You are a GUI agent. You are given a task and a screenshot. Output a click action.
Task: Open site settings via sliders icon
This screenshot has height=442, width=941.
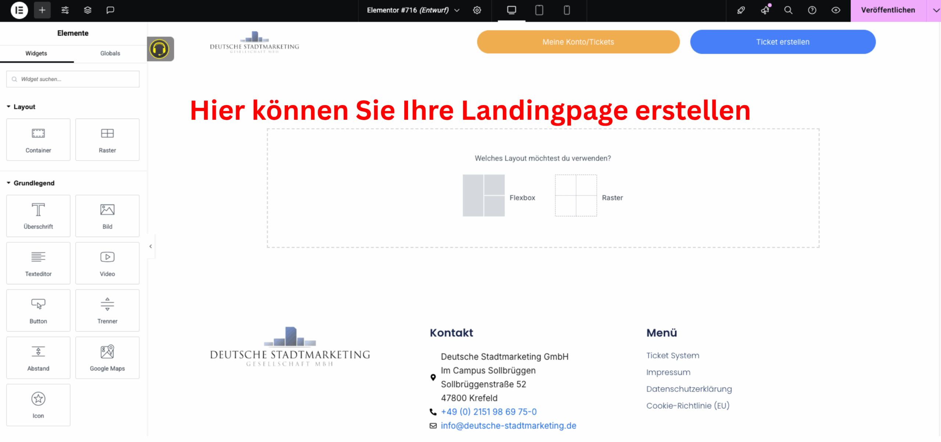(x=65, y=10)
